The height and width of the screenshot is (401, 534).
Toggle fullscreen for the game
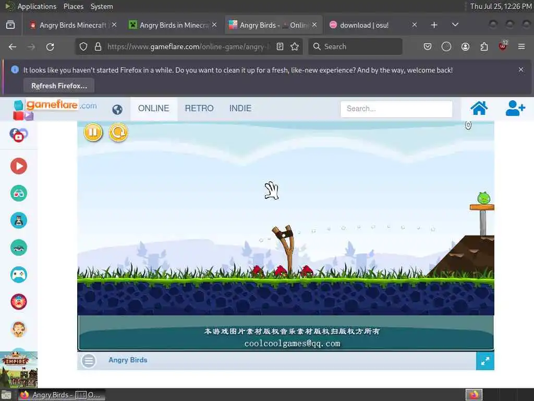tap(485, 361)
